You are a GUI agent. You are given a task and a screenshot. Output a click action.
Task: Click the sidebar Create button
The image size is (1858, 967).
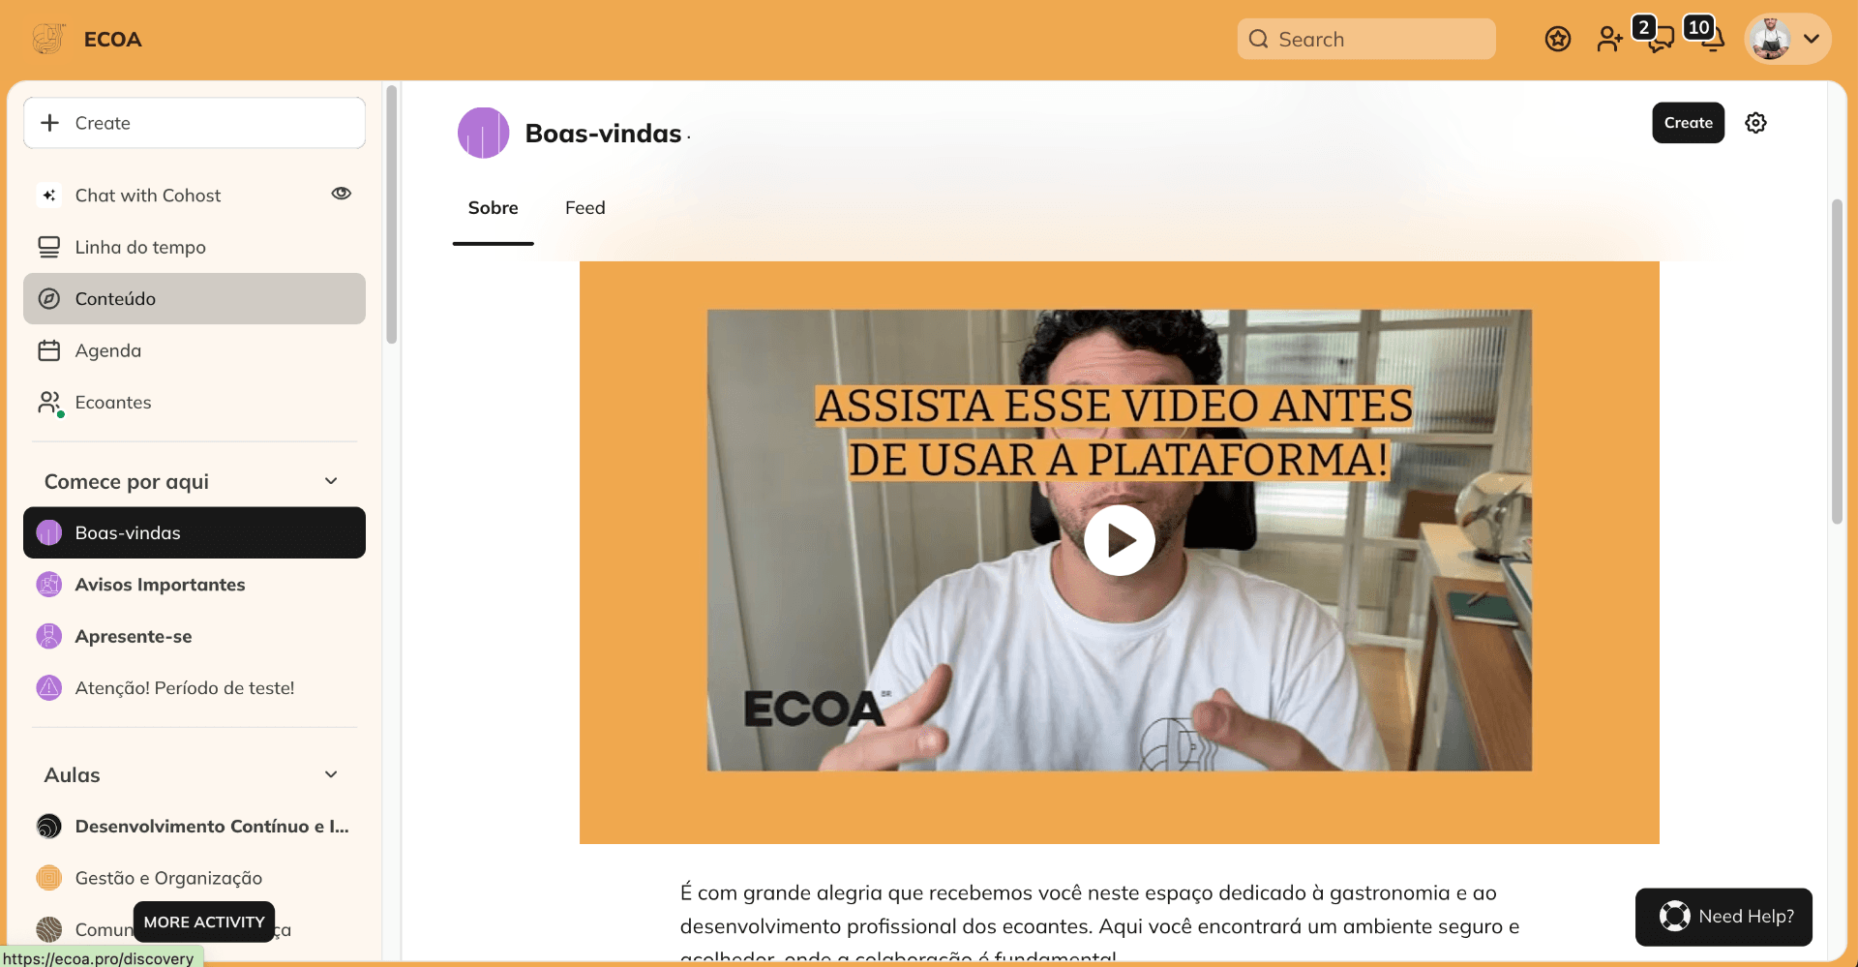(195, 123)
